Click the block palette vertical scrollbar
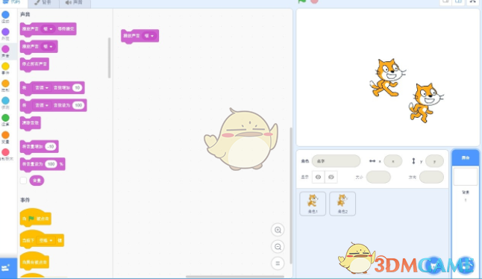 pos(109,57)
